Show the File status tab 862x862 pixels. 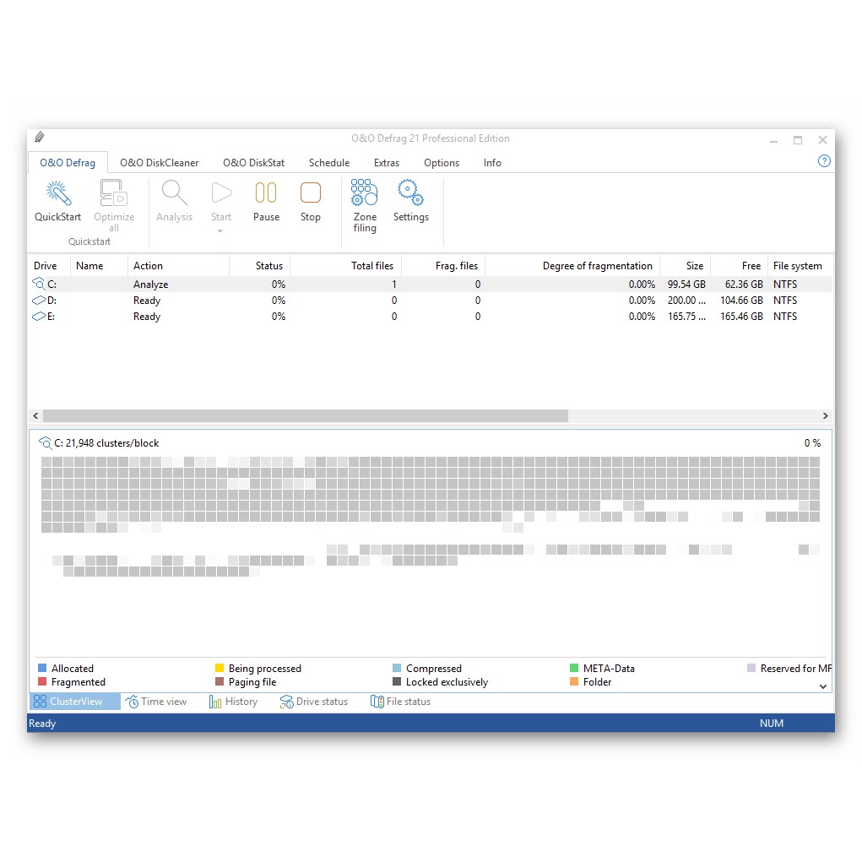(401, 702)
